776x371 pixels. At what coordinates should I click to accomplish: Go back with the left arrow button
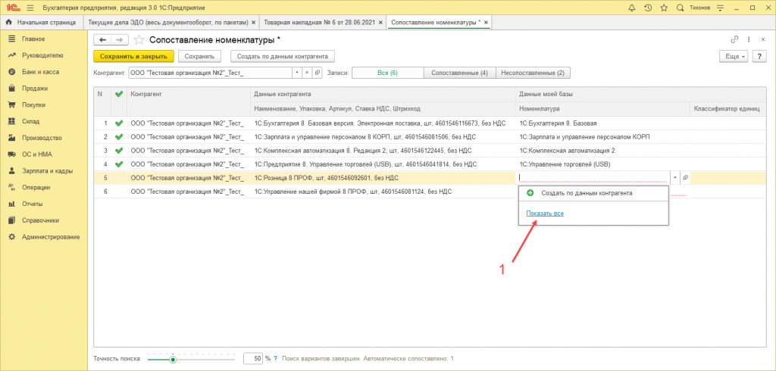coord(102,40)
